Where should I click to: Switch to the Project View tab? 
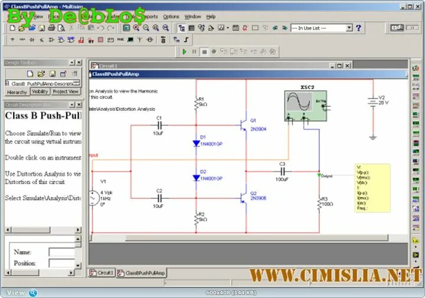66,91
